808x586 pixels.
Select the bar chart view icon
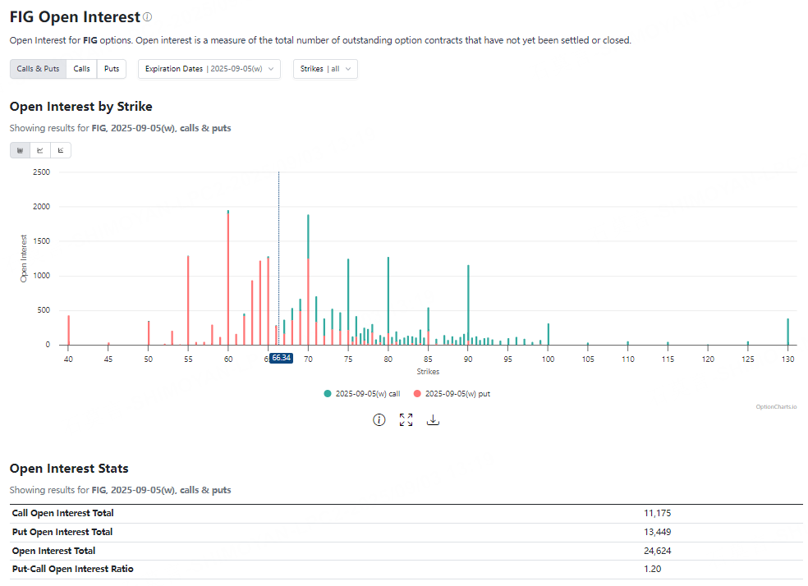(20, 150)
